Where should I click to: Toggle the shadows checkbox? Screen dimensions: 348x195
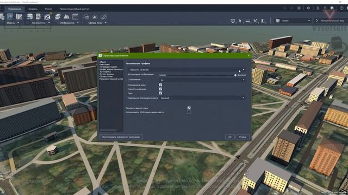tap(160, 93)
